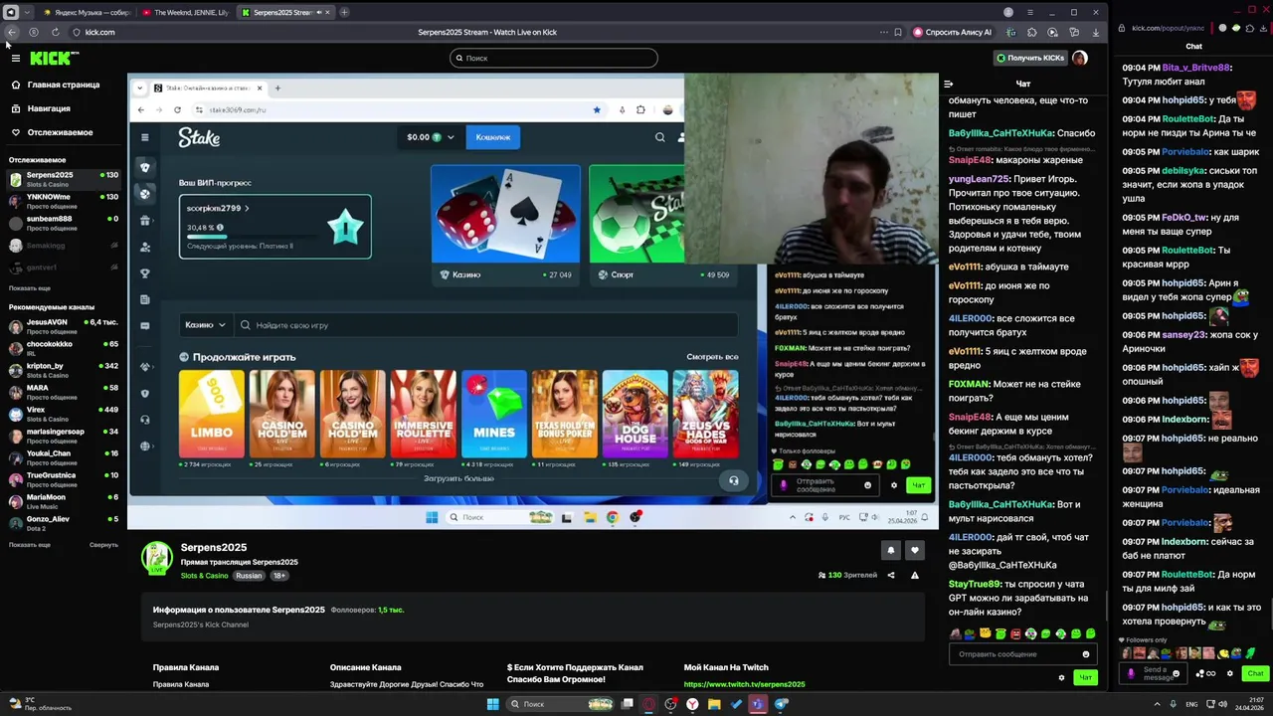The width and height of the screenshot is (1273, 716).
Task: Open Навигация in sidebar
Action: click(49, 108)
